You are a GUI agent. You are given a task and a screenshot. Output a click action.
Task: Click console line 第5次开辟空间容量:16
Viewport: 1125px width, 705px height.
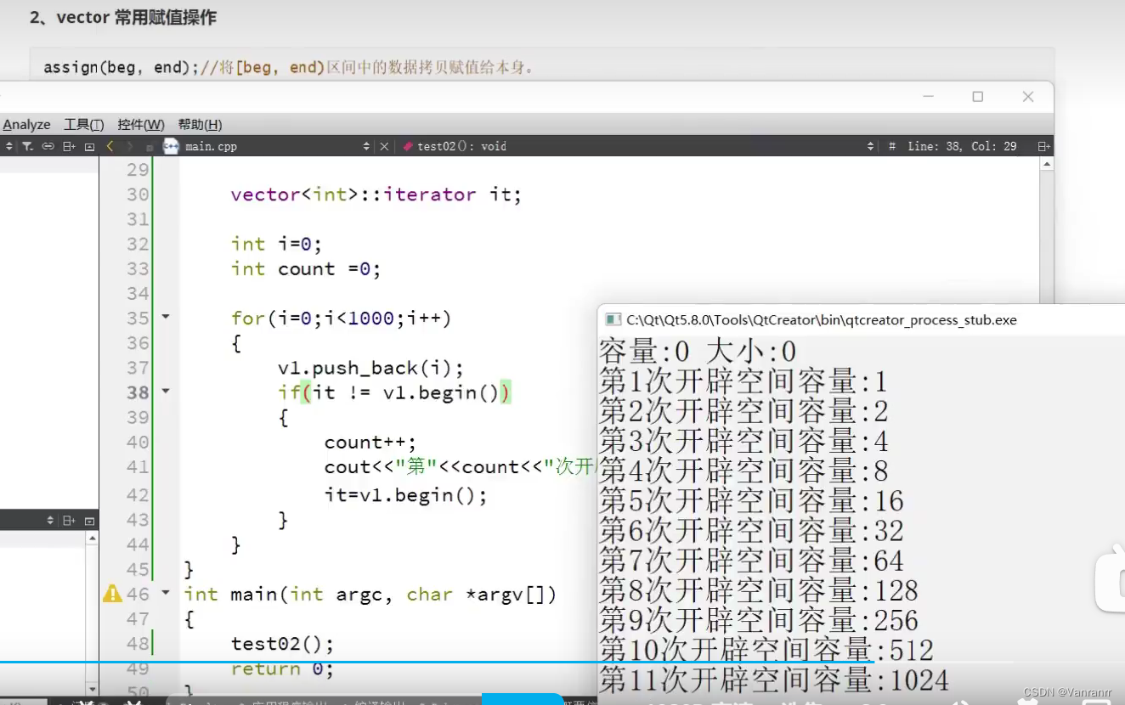(x=751, y=500)
